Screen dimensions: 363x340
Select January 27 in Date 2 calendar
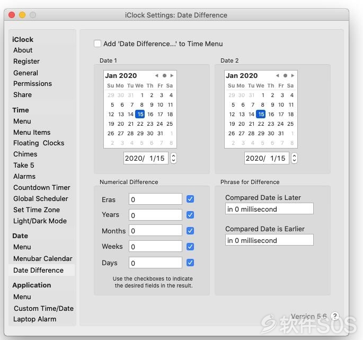(242, 133)
